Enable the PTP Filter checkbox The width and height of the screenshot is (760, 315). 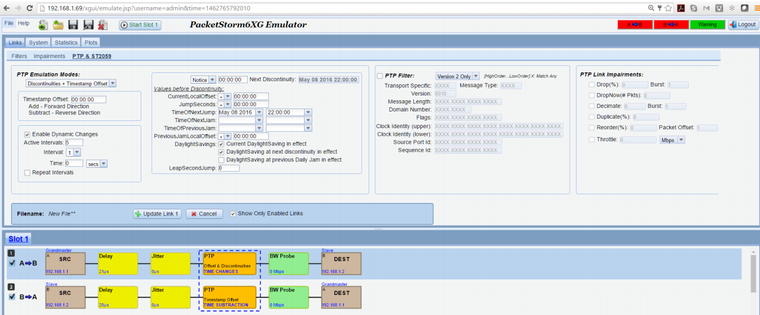tap(380, 76)
